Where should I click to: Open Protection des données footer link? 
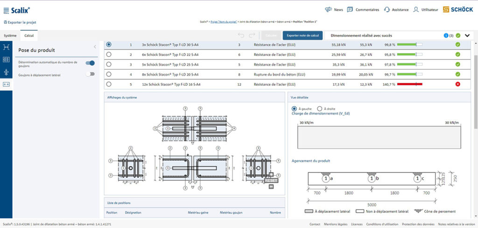[x=418, y=224]
